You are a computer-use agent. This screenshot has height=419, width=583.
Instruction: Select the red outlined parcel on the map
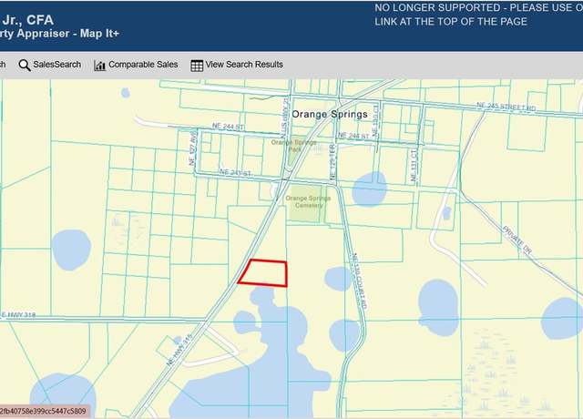(264, 273)
